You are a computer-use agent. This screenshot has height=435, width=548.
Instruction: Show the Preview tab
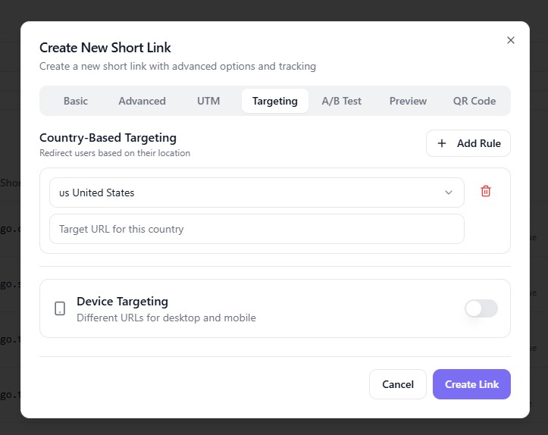(x=408, y=101)
